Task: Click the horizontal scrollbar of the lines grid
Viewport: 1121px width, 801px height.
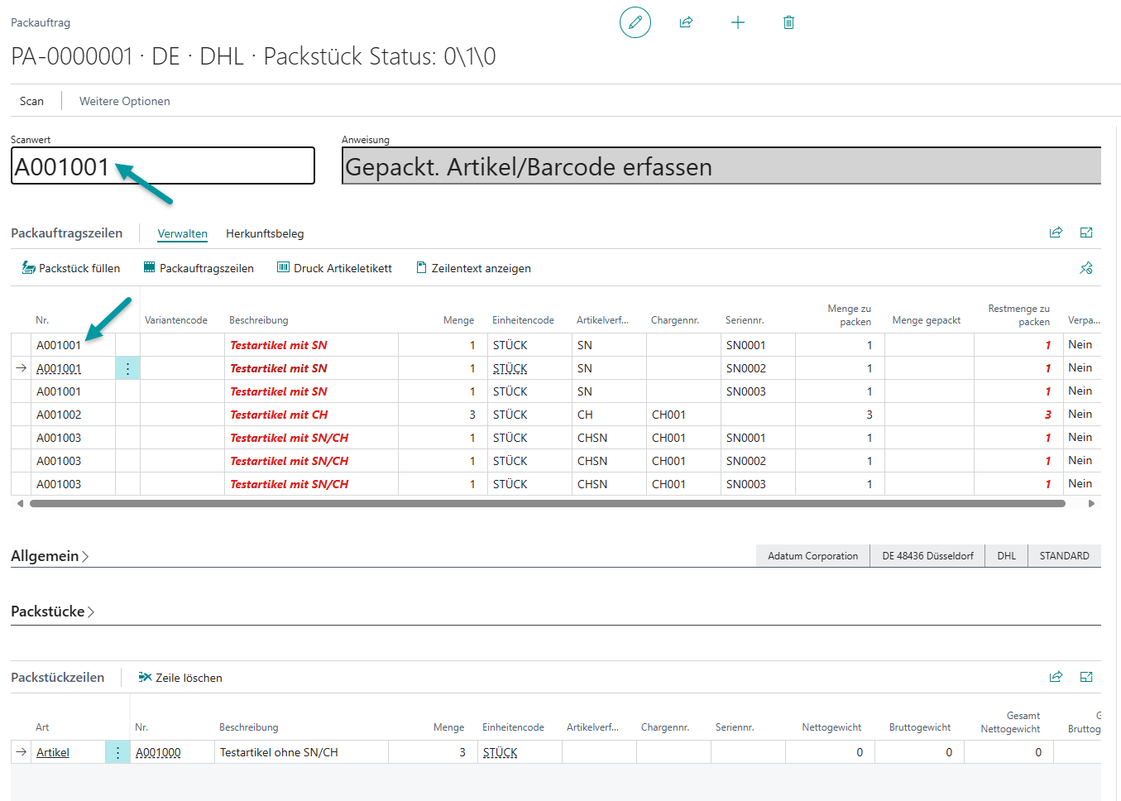Action: pos(546,503)
